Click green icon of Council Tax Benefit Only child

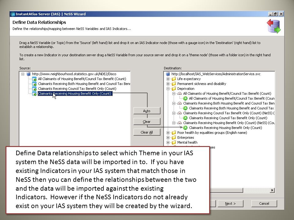(x=185, y=118)
